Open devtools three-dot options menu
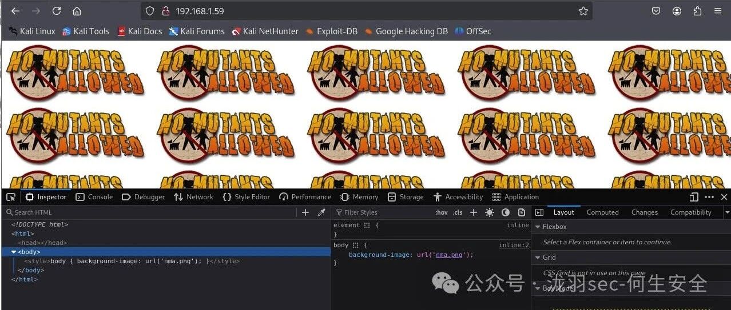The image size is (731, 310). pos(709,197)
